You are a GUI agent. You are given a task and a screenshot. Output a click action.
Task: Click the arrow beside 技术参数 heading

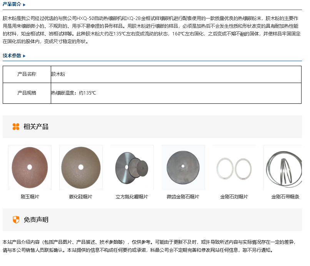(24, 56)
